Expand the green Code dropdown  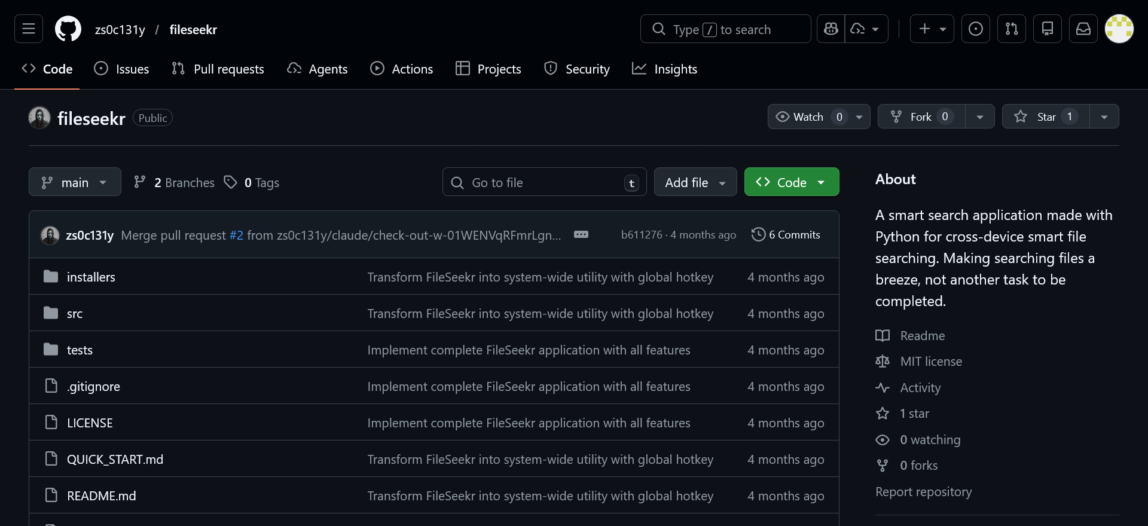tap(791, 182)
